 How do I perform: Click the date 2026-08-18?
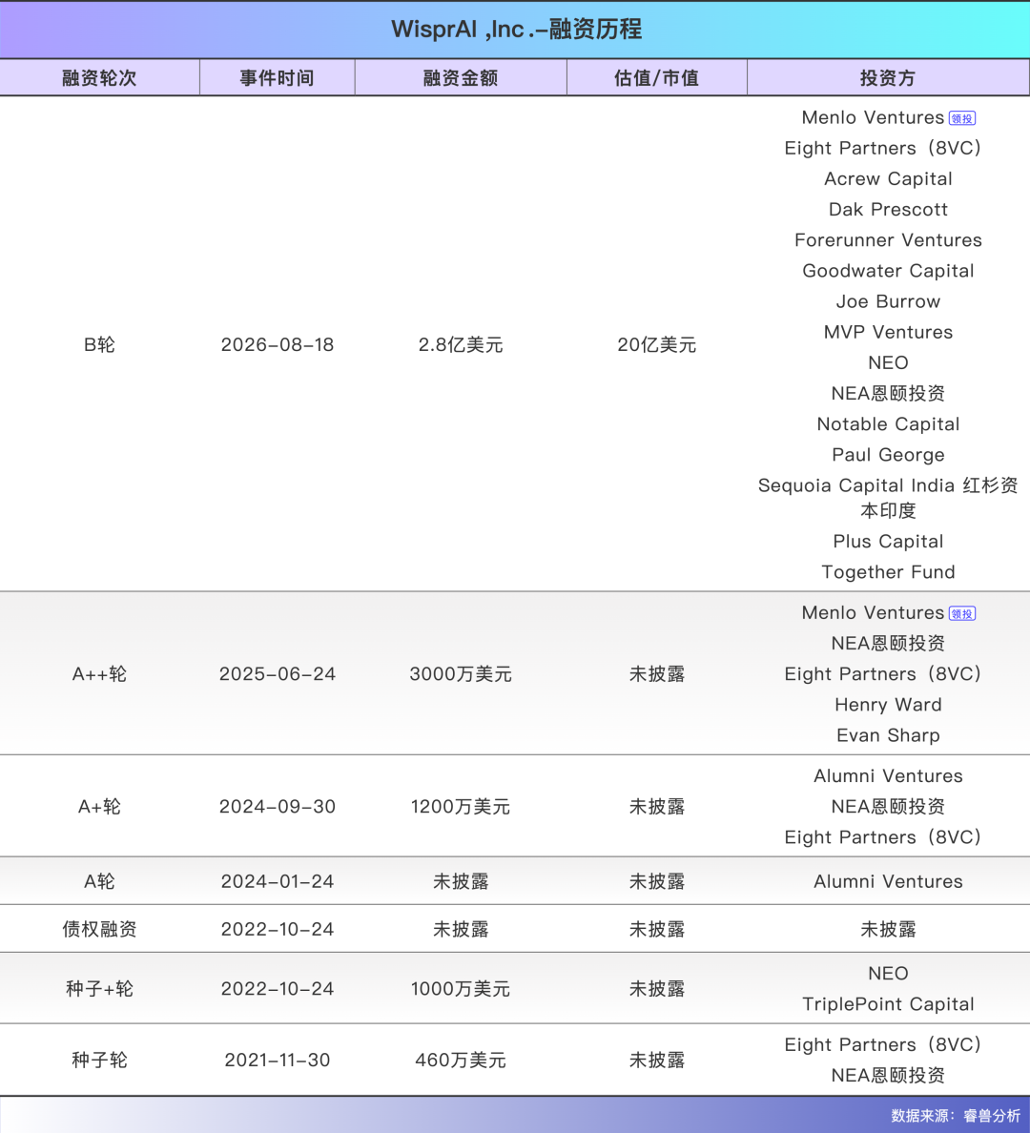point(278,344)
